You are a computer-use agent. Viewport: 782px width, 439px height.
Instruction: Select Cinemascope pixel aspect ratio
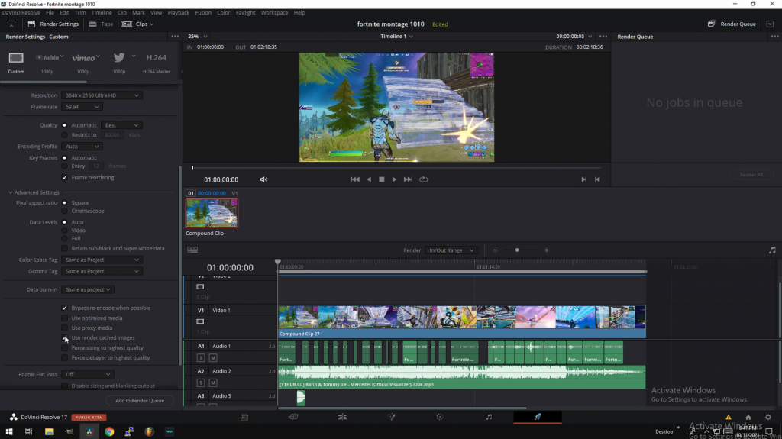tap(65, 211)
